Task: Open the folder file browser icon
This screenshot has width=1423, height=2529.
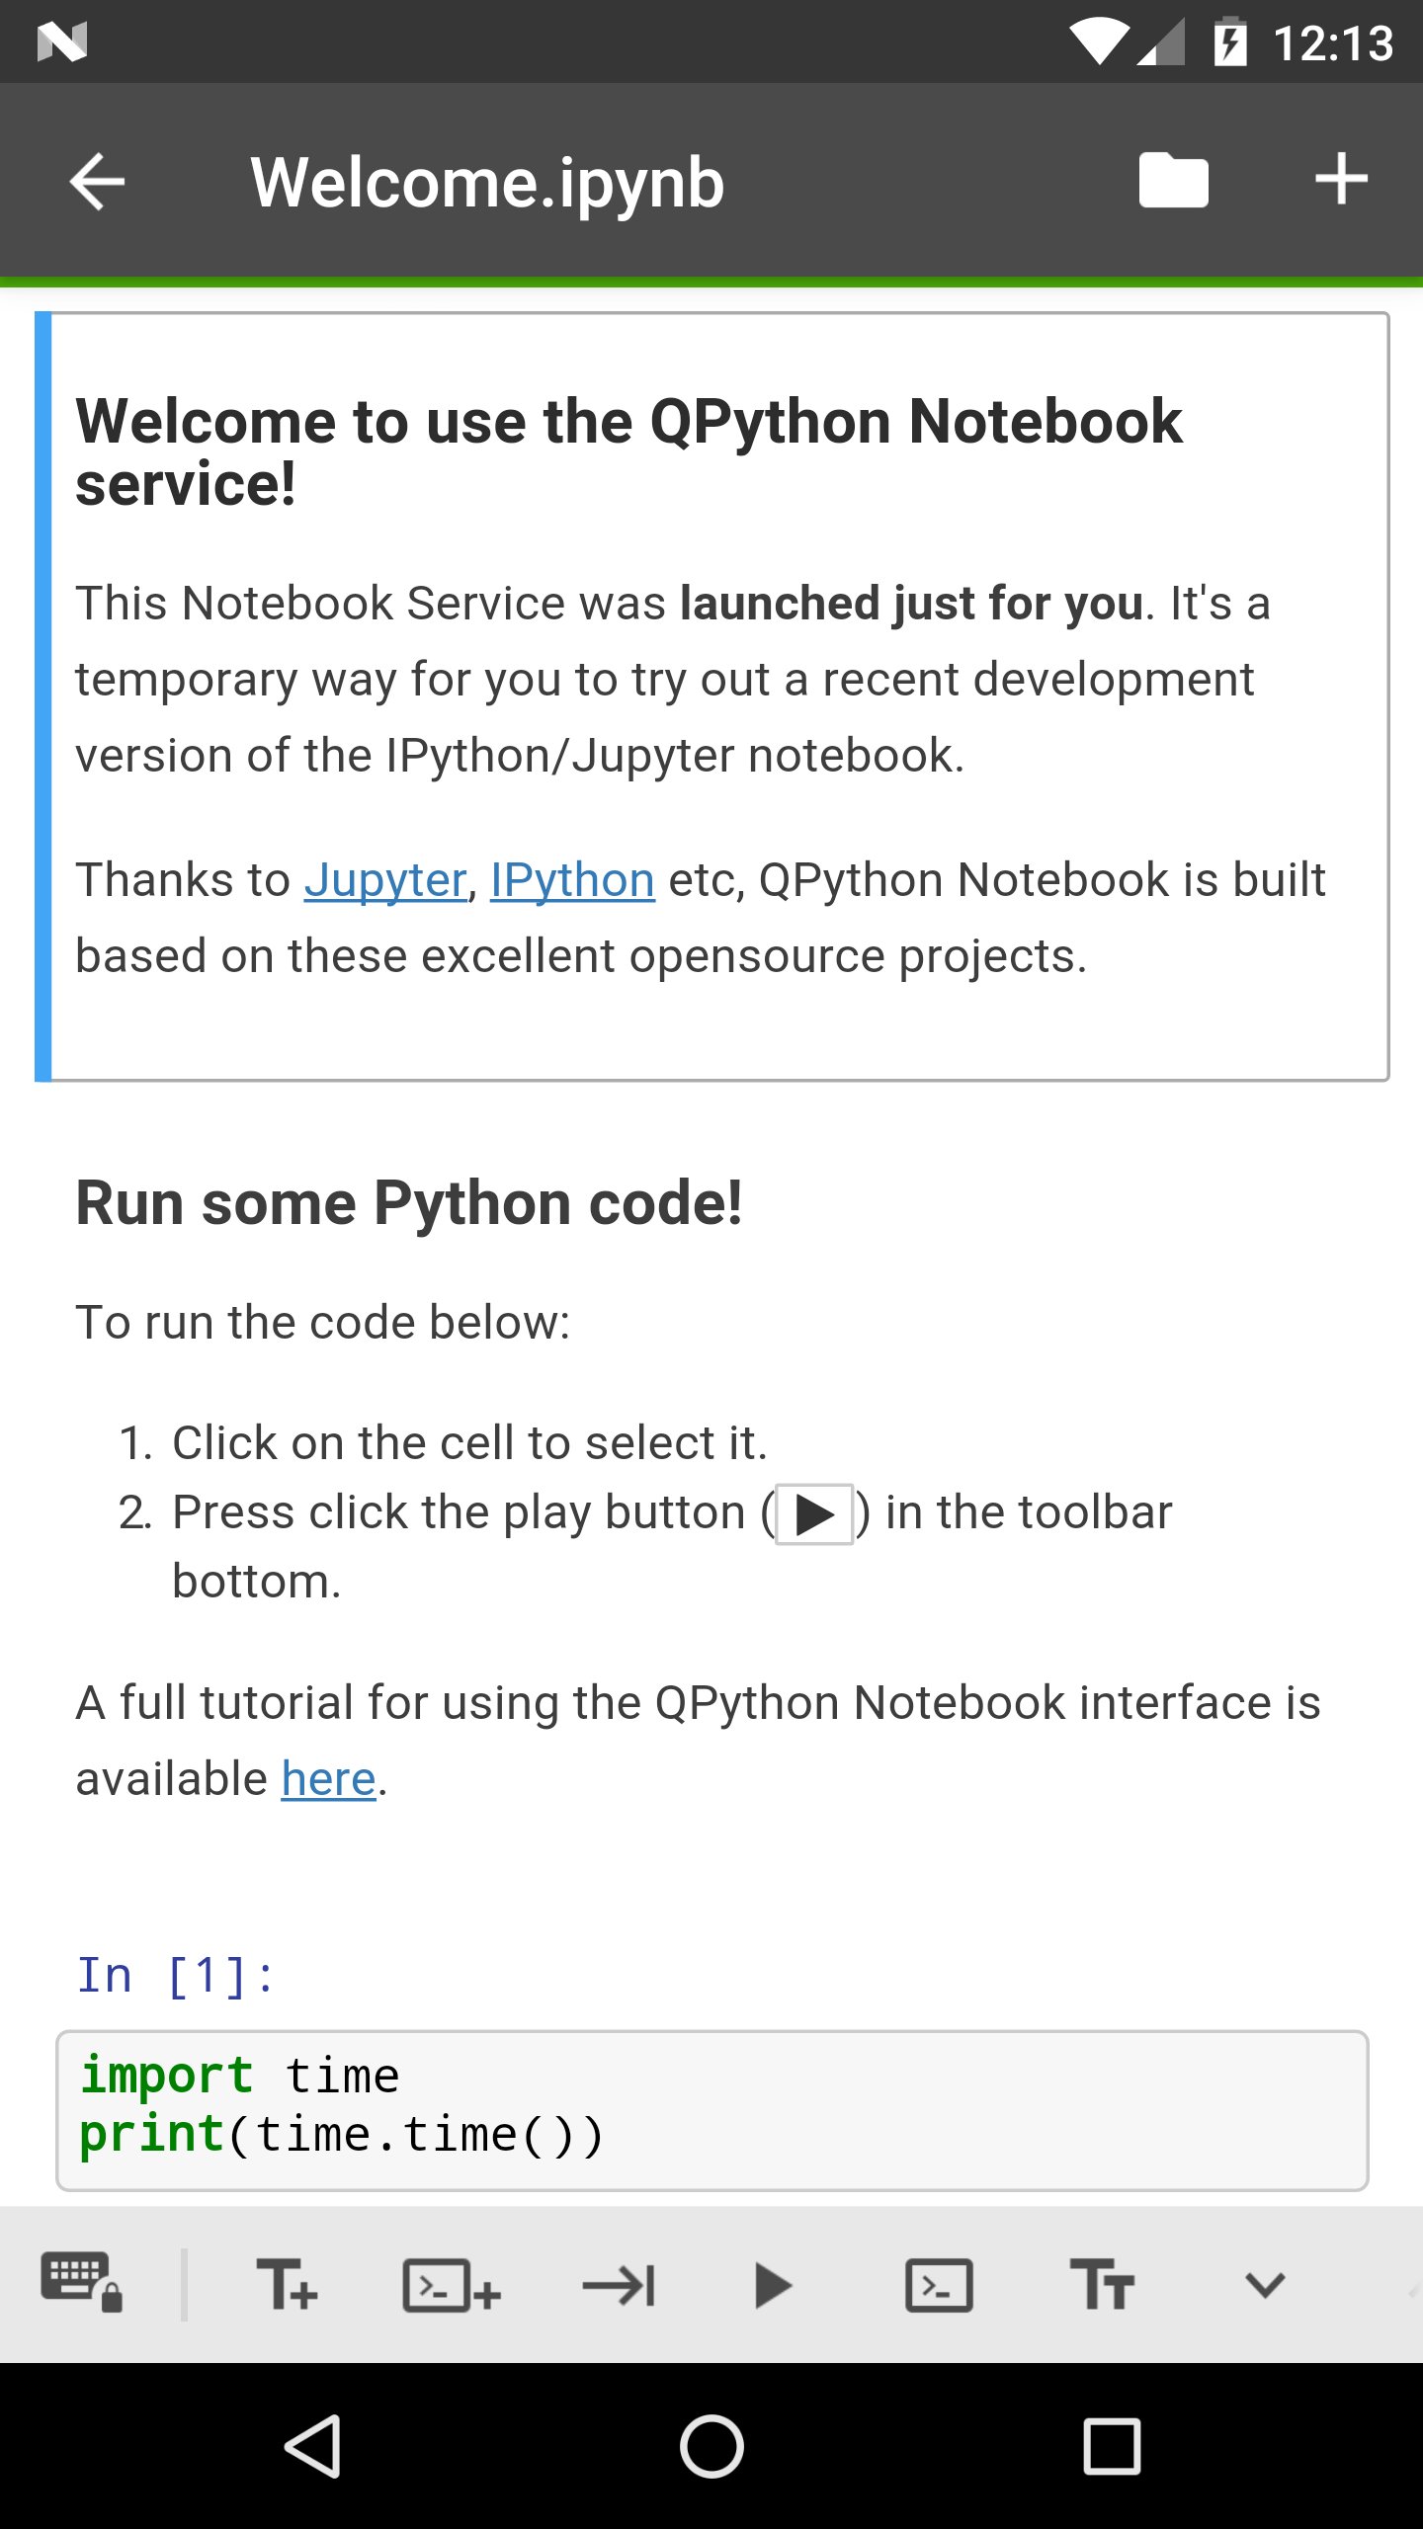Action: (1173, 181)
